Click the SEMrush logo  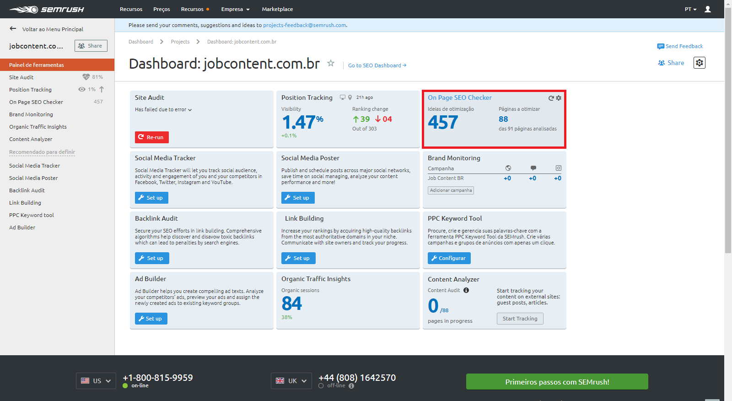(x=47, y=9)
